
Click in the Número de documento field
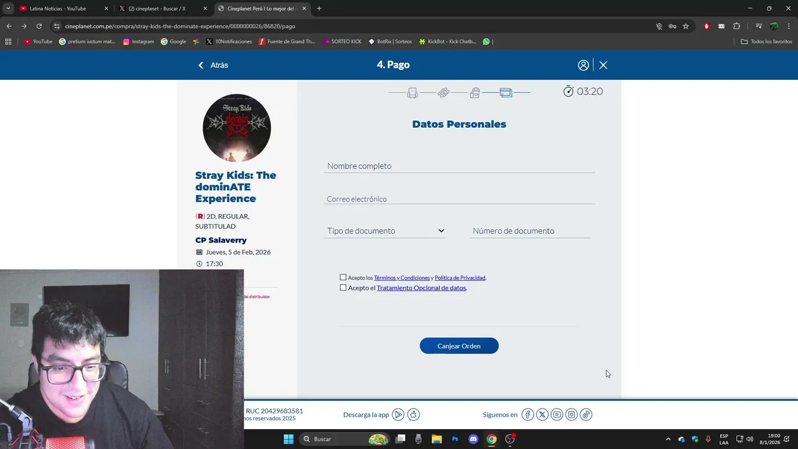click(x=530, y=231)
